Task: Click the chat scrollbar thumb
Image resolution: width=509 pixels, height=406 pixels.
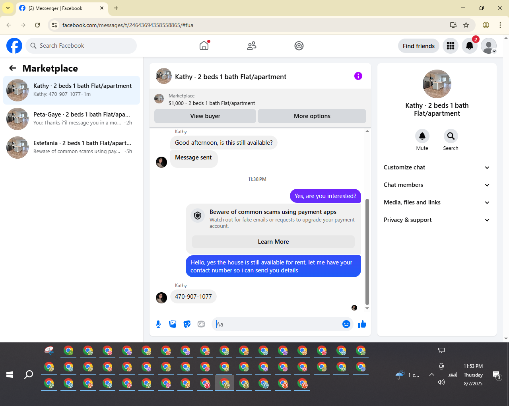Action: pyautogui.click(x=367, y=252)
